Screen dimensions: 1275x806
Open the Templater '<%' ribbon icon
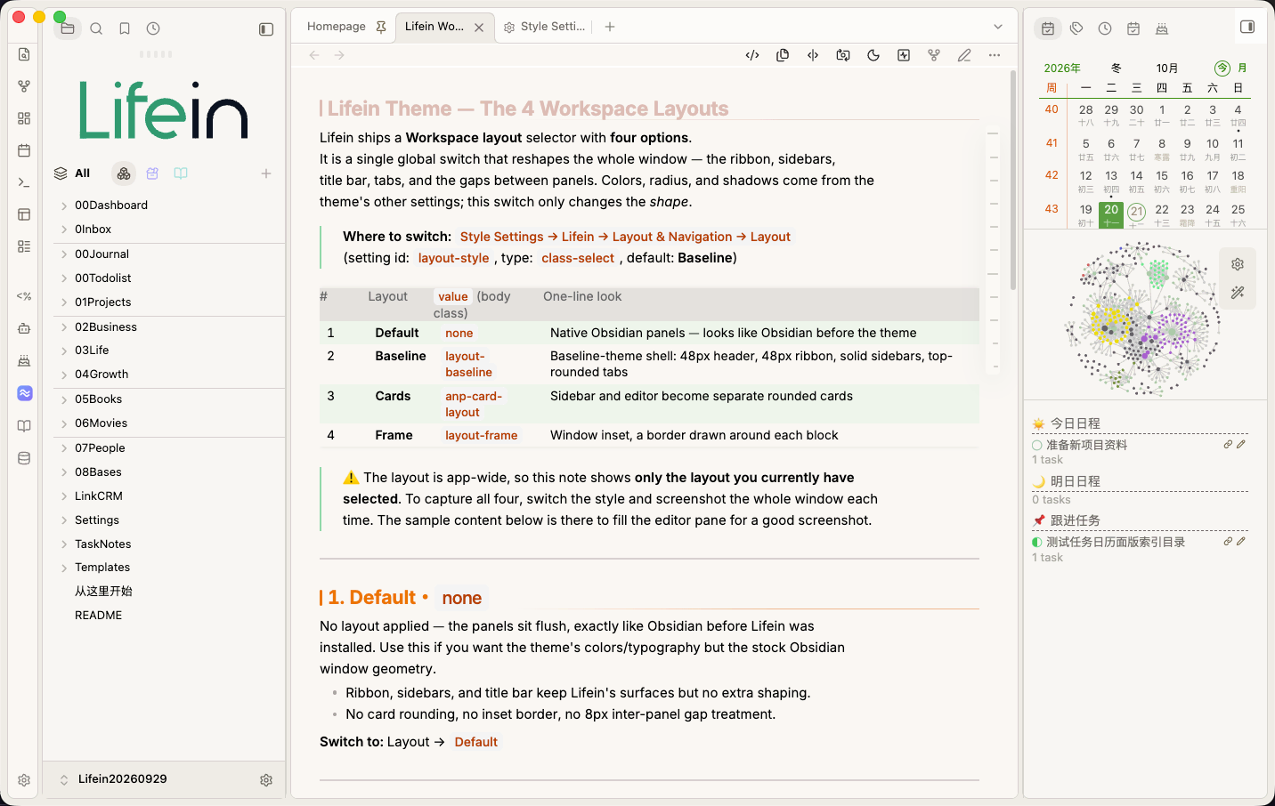coord(24,296)
